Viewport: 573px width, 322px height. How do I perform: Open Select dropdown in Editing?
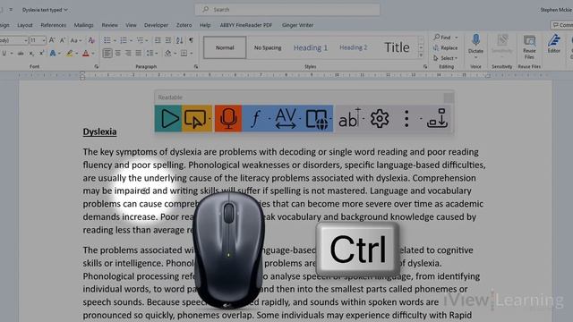pyautogui.click(x=445, y=58)
